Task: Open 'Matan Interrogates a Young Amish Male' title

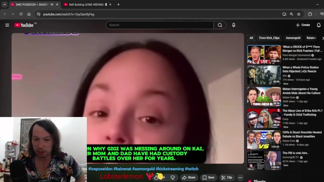Action: (301, 91)
